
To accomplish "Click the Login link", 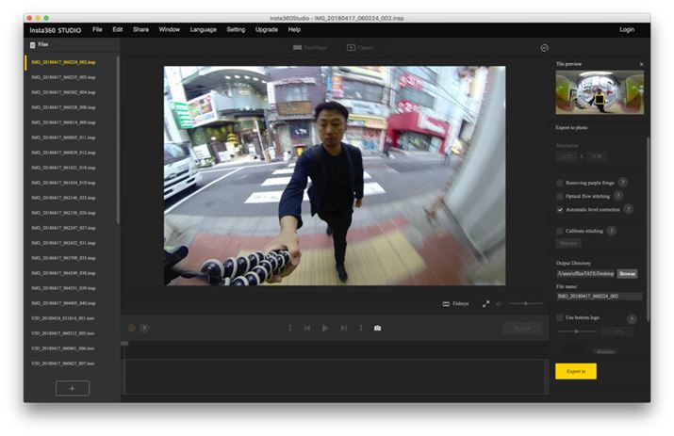I will 626,29.
